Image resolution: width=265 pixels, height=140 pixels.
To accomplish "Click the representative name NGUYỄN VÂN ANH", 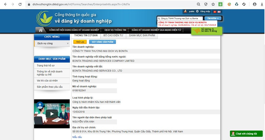I will coord(83,122).
